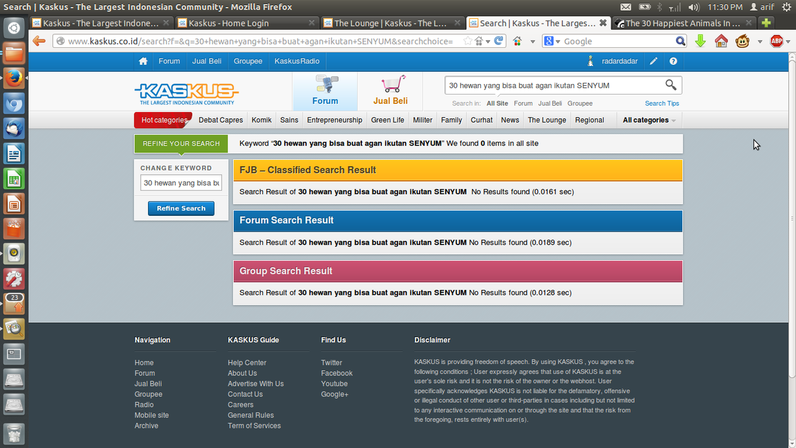This screenshot has width=796, height=448.
Task: Open the address bar history dropdown arrow
Action: (488, 42)
